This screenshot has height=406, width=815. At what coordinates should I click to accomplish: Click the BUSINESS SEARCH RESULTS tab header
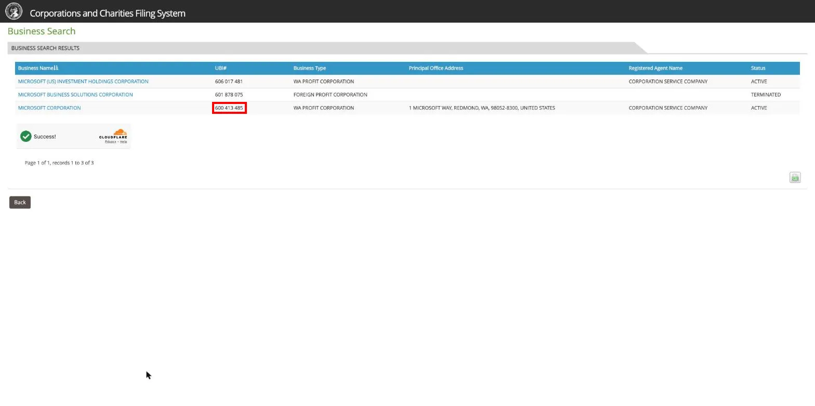[x=45, y=48]
